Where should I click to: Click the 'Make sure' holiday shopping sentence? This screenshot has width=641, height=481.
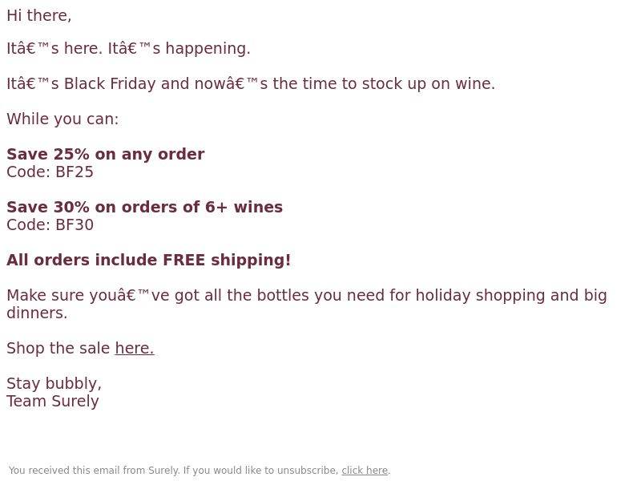[307, 304]
